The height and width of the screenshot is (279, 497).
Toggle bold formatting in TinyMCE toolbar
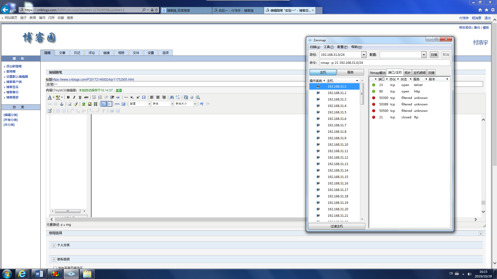point(68,97)
